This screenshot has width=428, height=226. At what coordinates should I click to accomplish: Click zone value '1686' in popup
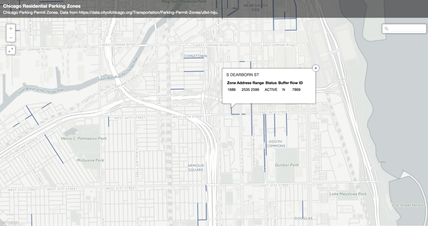[x=232, y=90]
